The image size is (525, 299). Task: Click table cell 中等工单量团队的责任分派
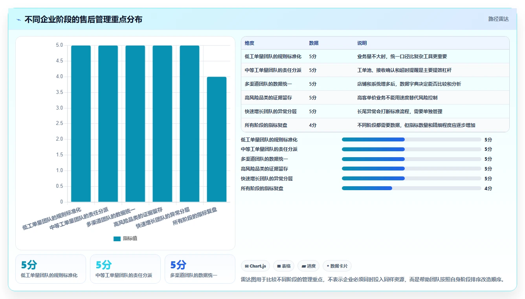point(273,70)
